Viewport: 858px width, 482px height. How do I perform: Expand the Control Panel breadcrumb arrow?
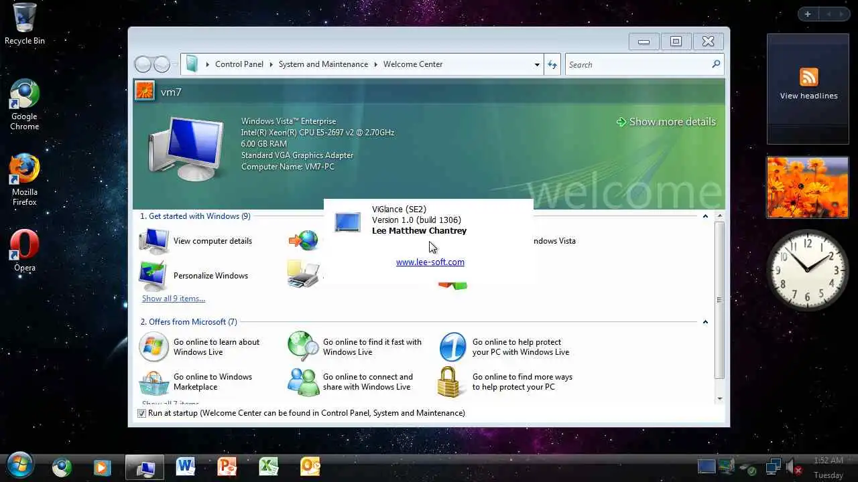tap(271, 65)
